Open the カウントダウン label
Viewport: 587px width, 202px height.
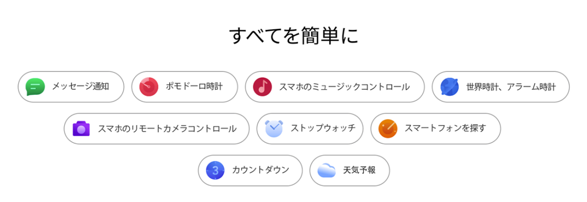[x=260, y=171]
